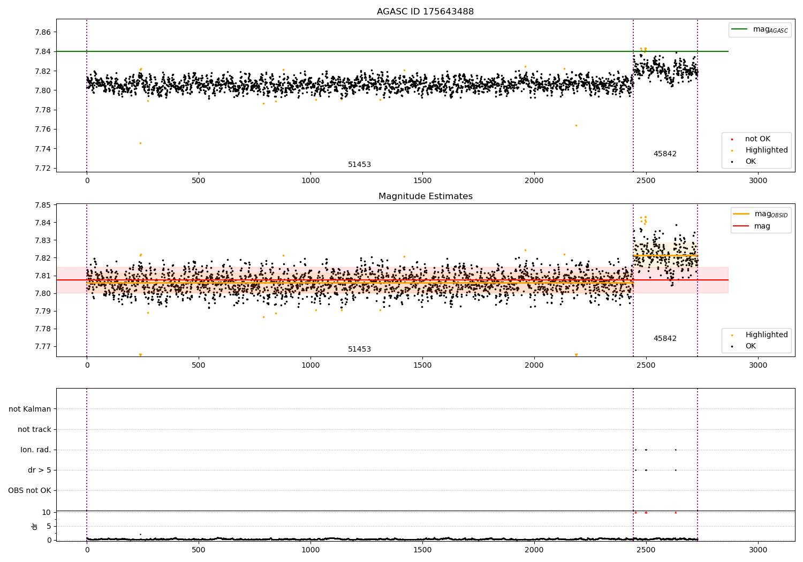Click y-tick "7.83" in middle panel
803x562 pixels.
43,240
